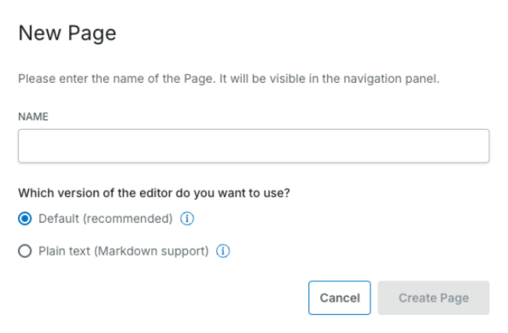Dismiss the New Page dialog via Cancel
This screenshot has width=508, height=333.
pyautogui.click(x=340, y=298)
